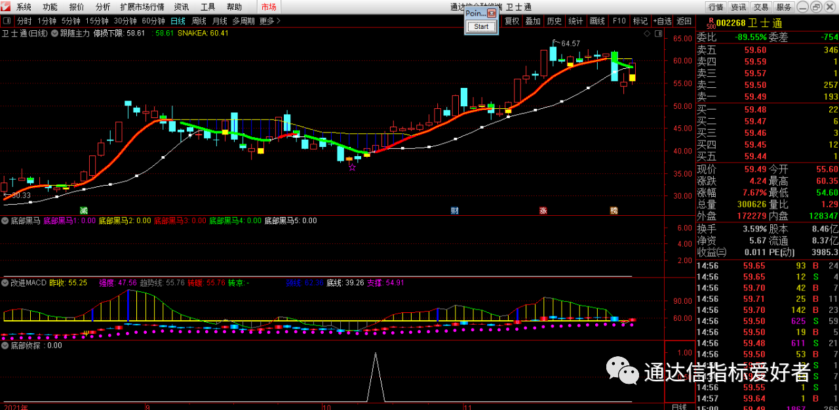Image resolution: width=839 pixels, height=410 pixels.
Task: Open the 分析 menu
Action: [103, 7]
